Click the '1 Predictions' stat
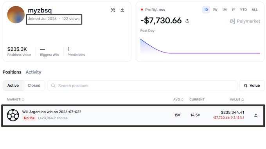This screenshot has height=149, width=266. click(x=76, y=51)
